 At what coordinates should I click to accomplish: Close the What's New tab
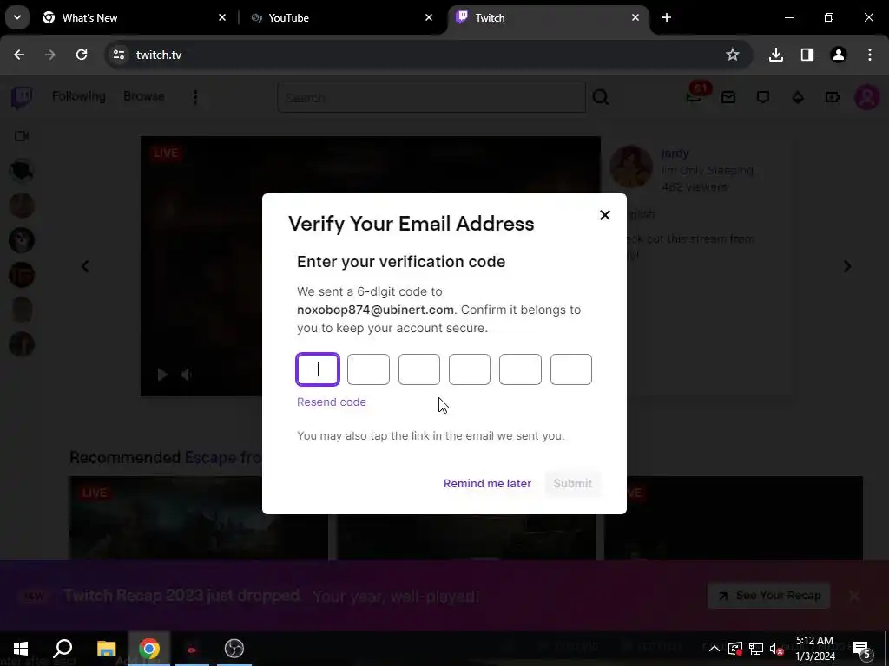[222, 17]
